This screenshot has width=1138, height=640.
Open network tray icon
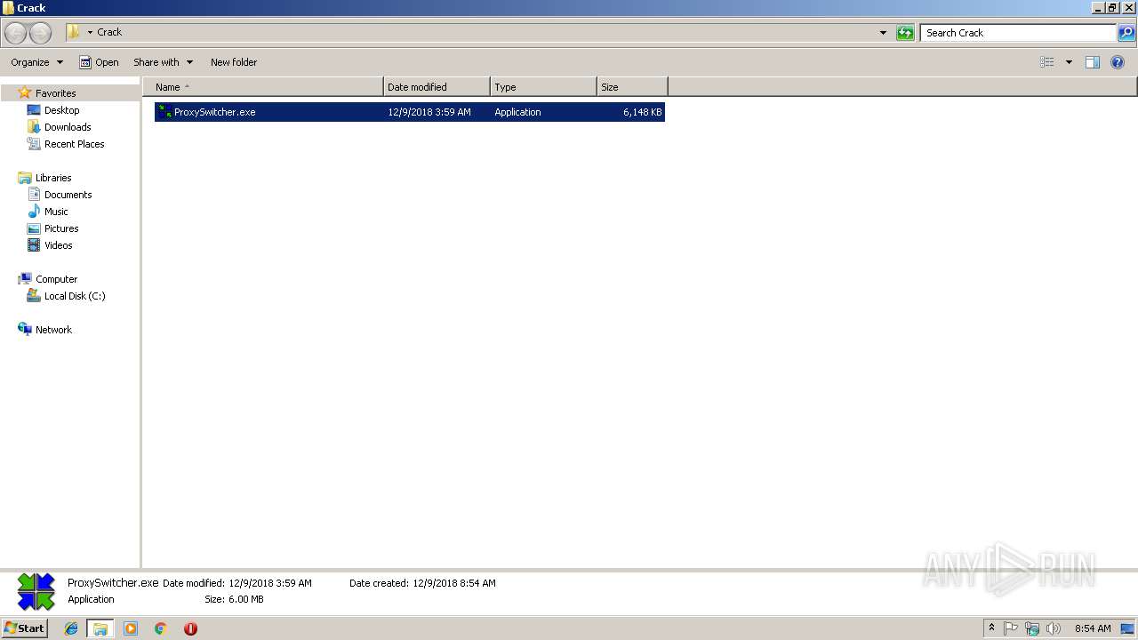(x=1032, y=628)
